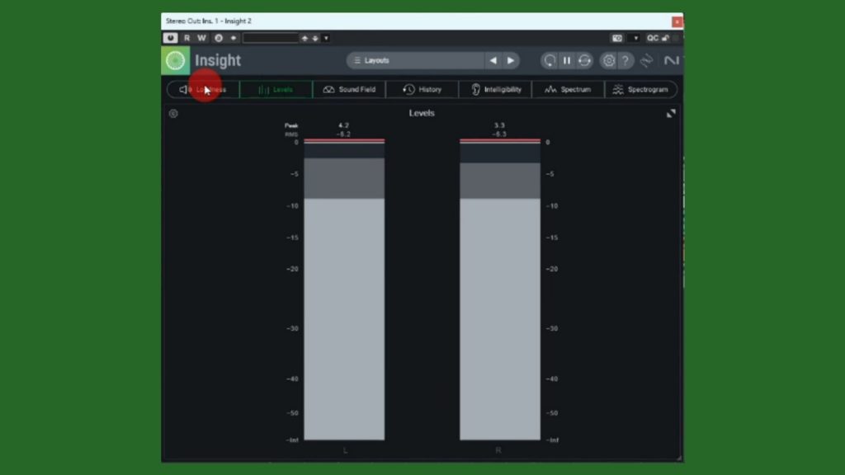Go to the previous layout arrow
The width and height of the screenshot is (845, 475).
click(x=493, y=60)
